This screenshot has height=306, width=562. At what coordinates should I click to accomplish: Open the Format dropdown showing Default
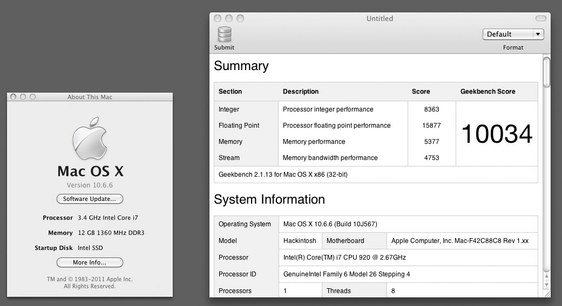pos(512,34)
